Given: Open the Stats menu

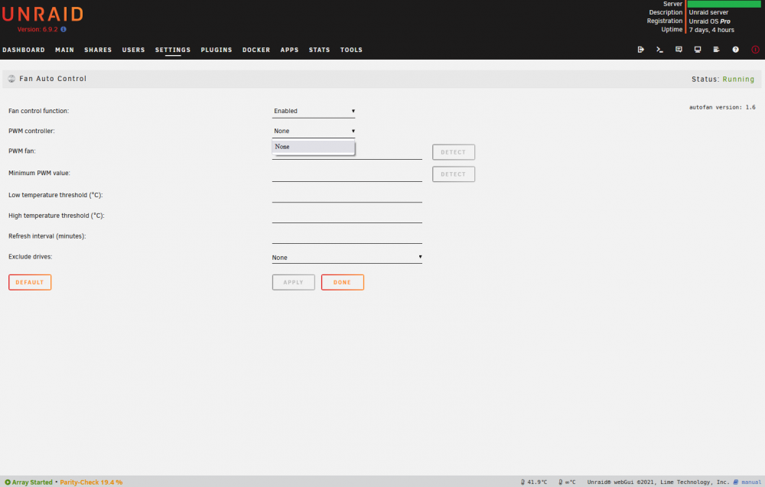Looking at the screenshot, I should click(319, 50).
